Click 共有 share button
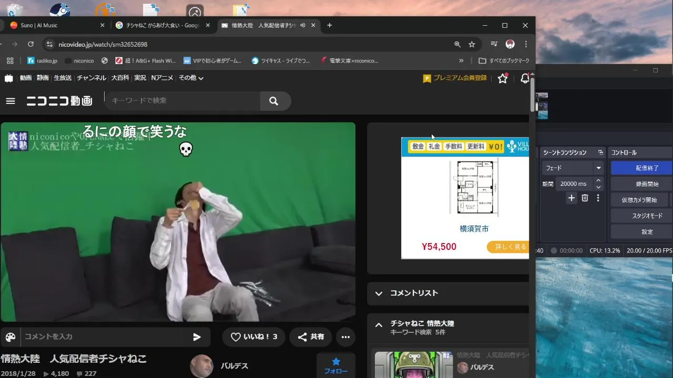The width and height of the screenshot is (673, 378). (311, 337)
